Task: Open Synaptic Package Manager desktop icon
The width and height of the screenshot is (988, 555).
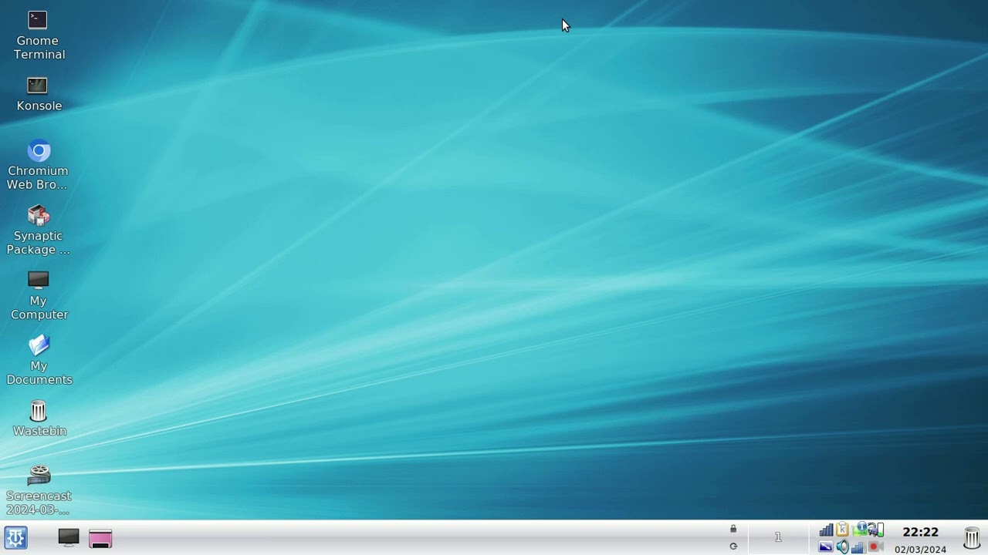Action: tap(38, 215)
